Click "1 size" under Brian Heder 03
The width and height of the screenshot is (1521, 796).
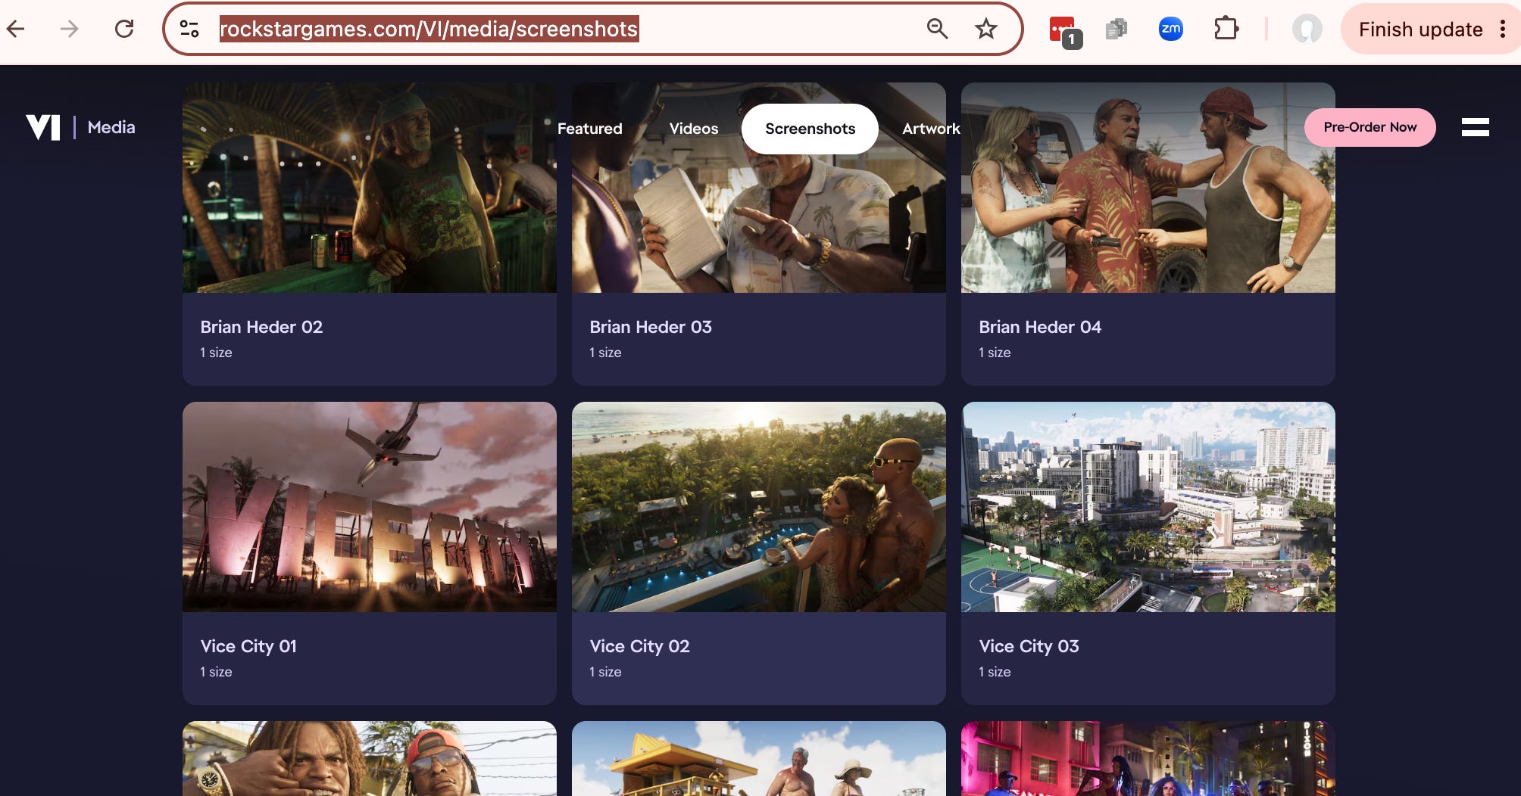[605, 353]
